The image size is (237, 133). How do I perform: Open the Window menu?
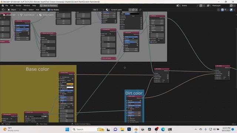[x=27, y=6]
